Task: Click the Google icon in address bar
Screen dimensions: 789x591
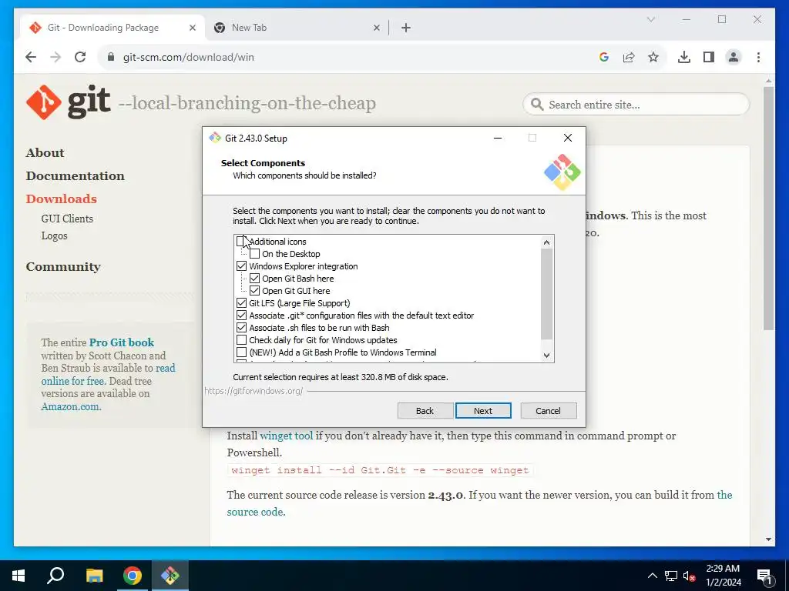Action: point(604,57)
